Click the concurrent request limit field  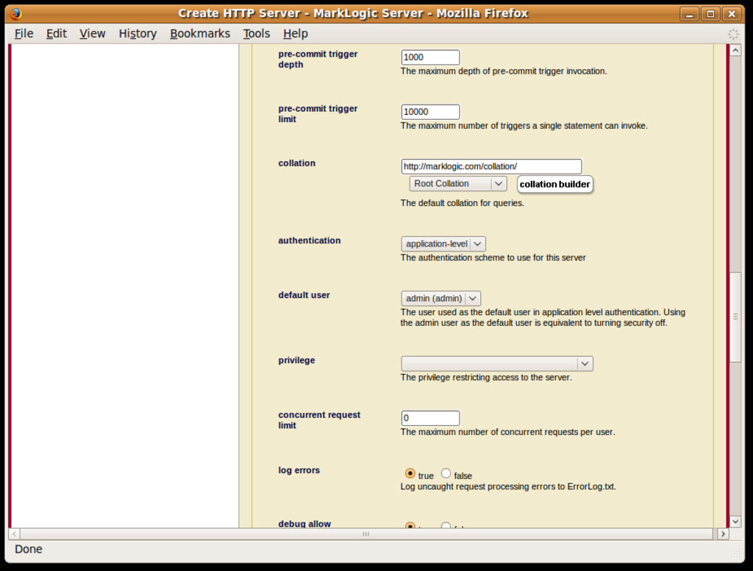click(430, 418)
